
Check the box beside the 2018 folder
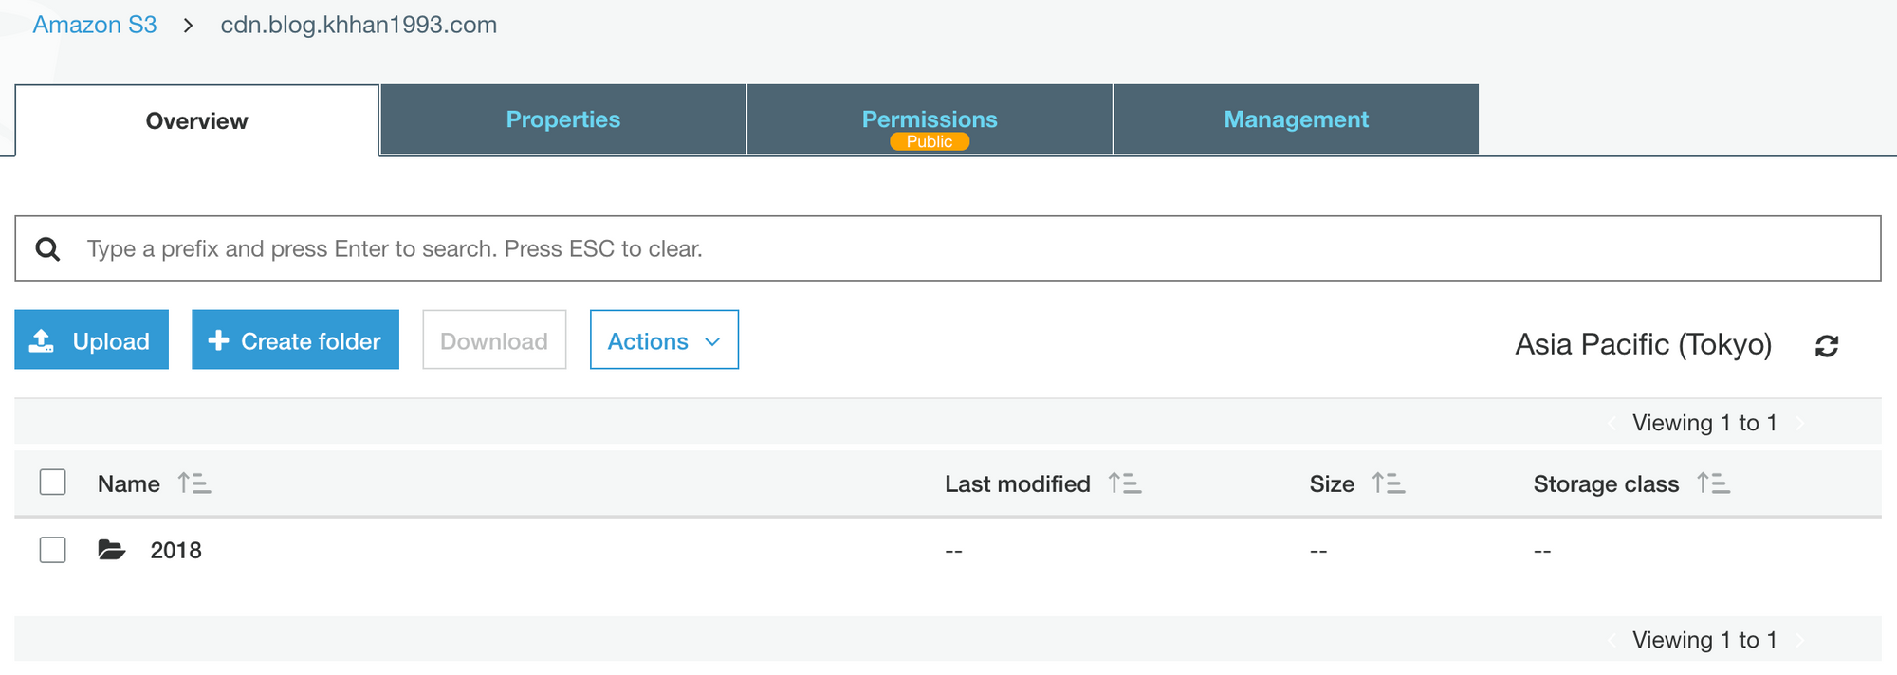[53, 550]
